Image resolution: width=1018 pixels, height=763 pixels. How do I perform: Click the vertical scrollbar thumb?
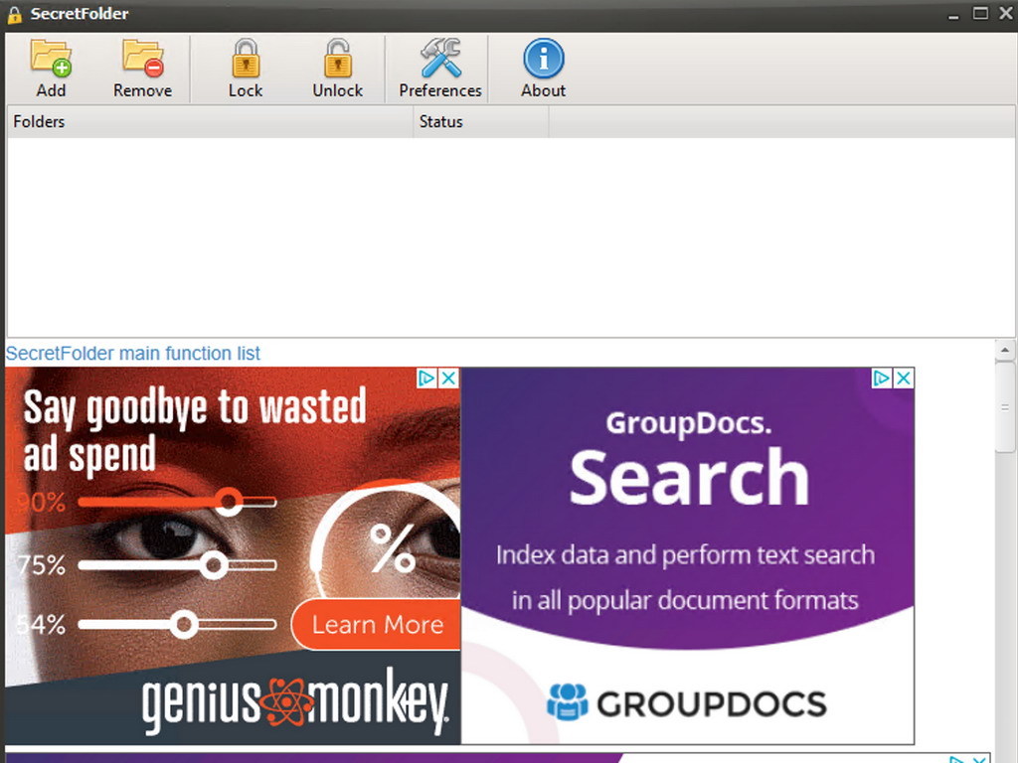(x=1005, y=407)
